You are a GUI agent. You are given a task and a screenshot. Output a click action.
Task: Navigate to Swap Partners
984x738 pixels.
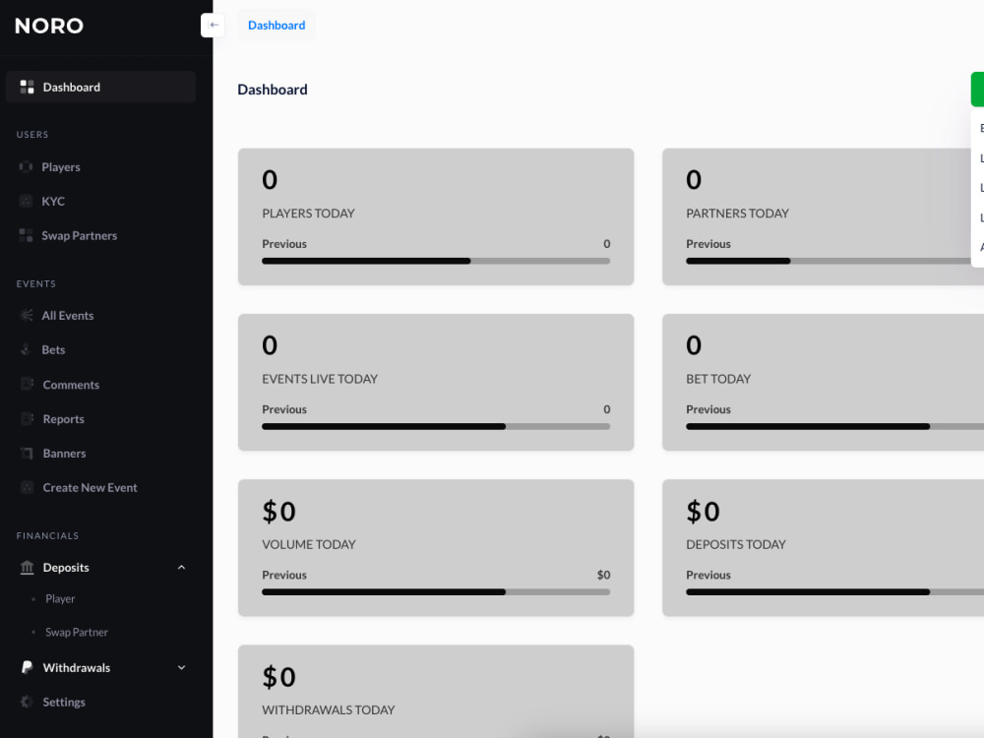(79, 235)
